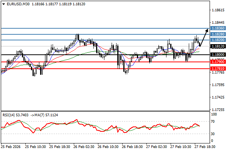Click the 1.17255 value on the price axis

pos(217,109)
